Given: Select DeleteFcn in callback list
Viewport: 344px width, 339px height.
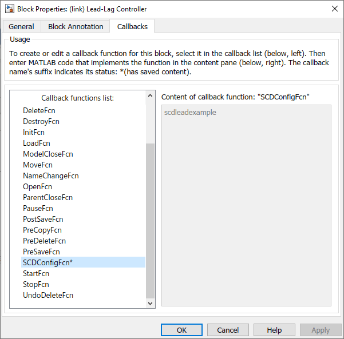Looking at the screenshot, I should point(39,110).
